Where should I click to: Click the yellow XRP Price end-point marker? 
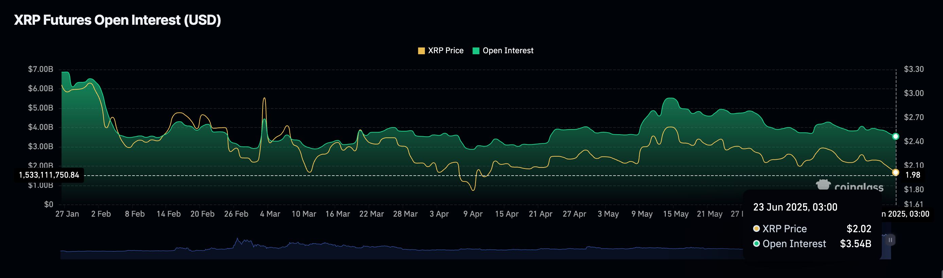(x=895, y=173)
